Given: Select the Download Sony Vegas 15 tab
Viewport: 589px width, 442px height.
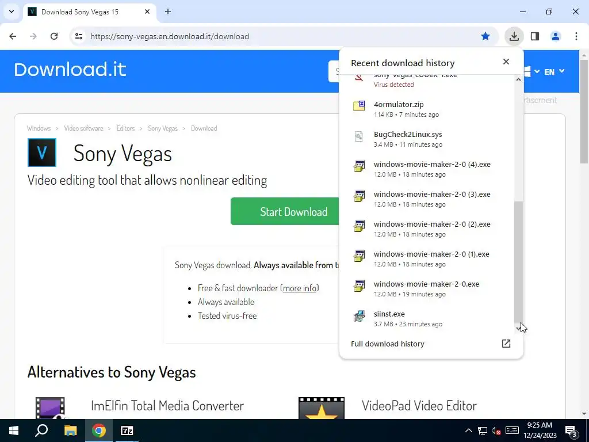Looking at the screenshot, I should coord(89,12).
